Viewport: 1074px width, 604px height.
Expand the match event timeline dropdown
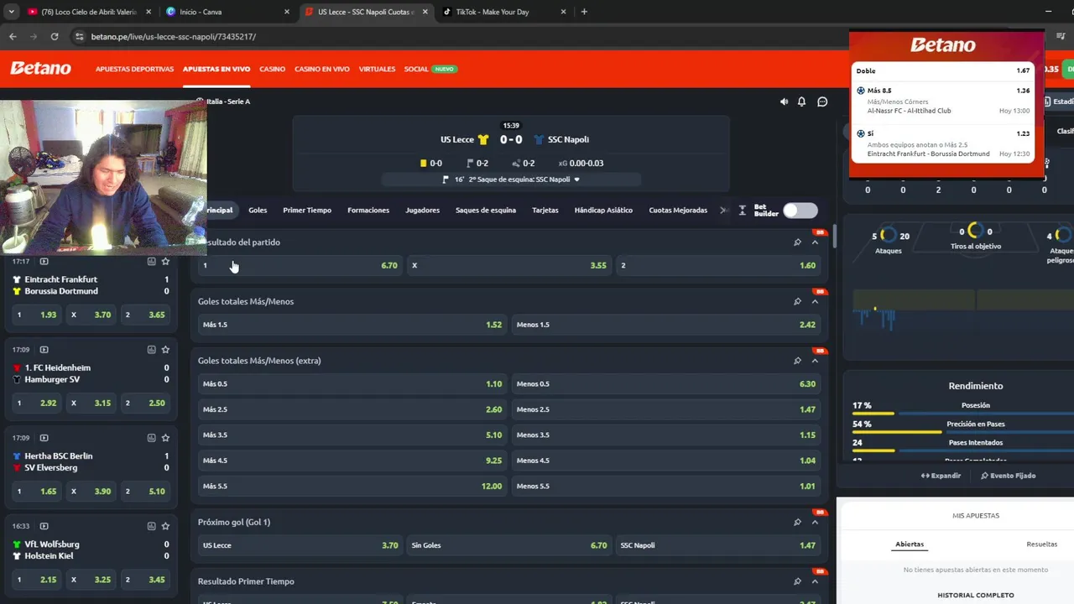[576, 180]
